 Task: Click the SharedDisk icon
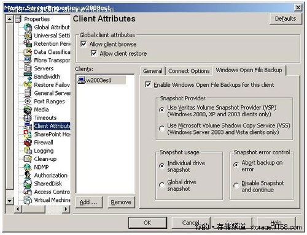28,184
